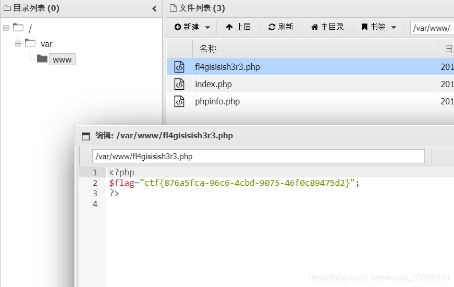The image size is (454, 287).
Task: Click the editor title /var/www/fl4gisisish3r3.php
Action: click(175, 136)
